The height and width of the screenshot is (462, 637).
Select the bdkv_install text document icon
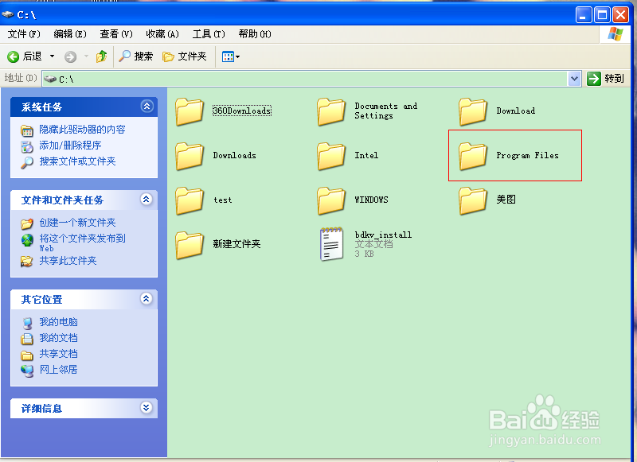[331, 244]
